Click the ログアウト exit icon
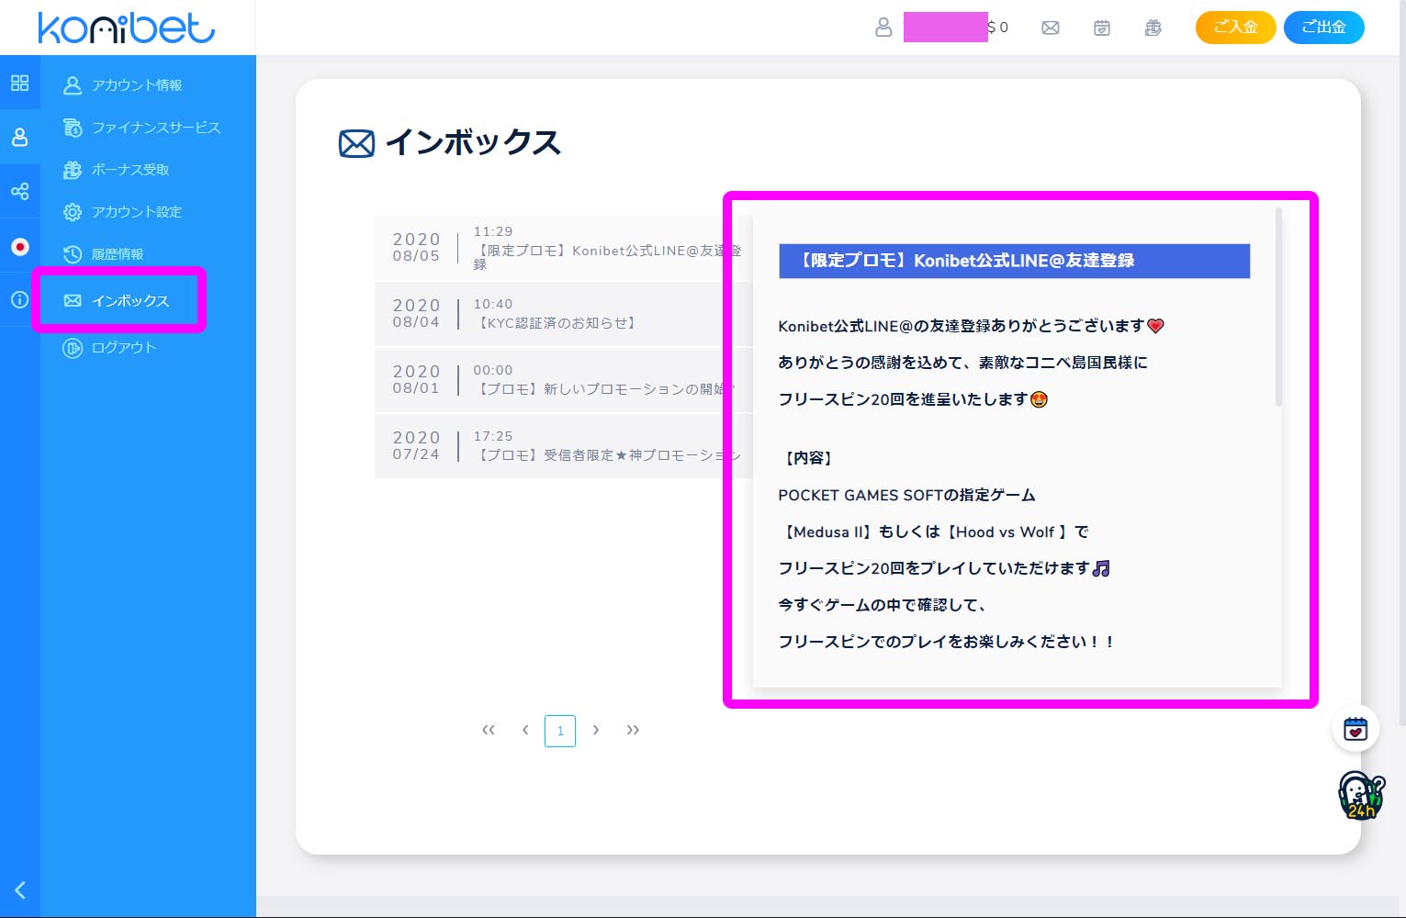 (73, 348)
